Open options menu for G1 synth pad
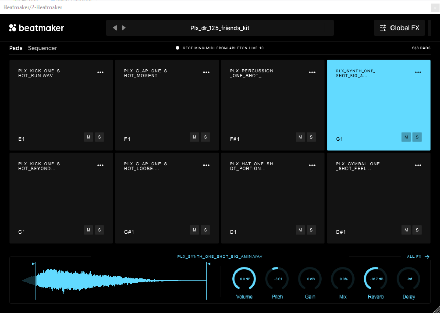The height and width of the screenshot is (313, 440). coord(418,72)
